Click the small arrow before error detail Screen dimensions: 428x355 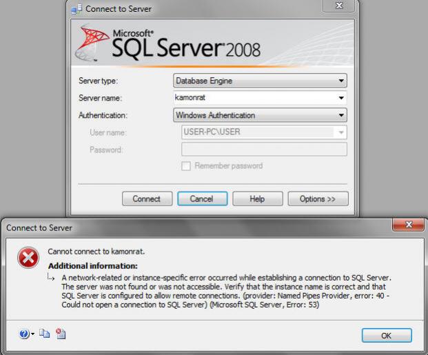click(51, 277)
